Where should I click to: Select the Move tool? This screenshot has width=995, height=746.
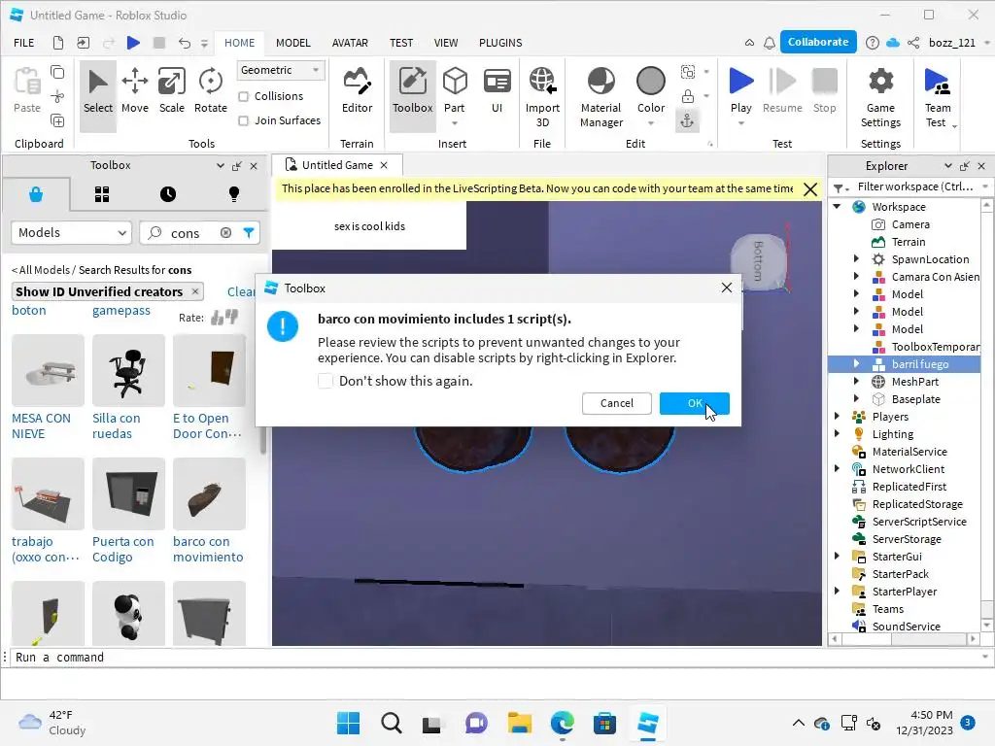tap(134, 91)
